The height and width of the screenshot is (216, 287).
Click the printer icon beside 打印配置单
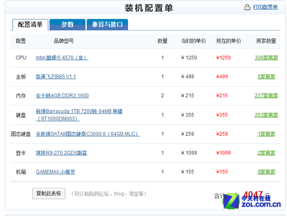point(247,7)
